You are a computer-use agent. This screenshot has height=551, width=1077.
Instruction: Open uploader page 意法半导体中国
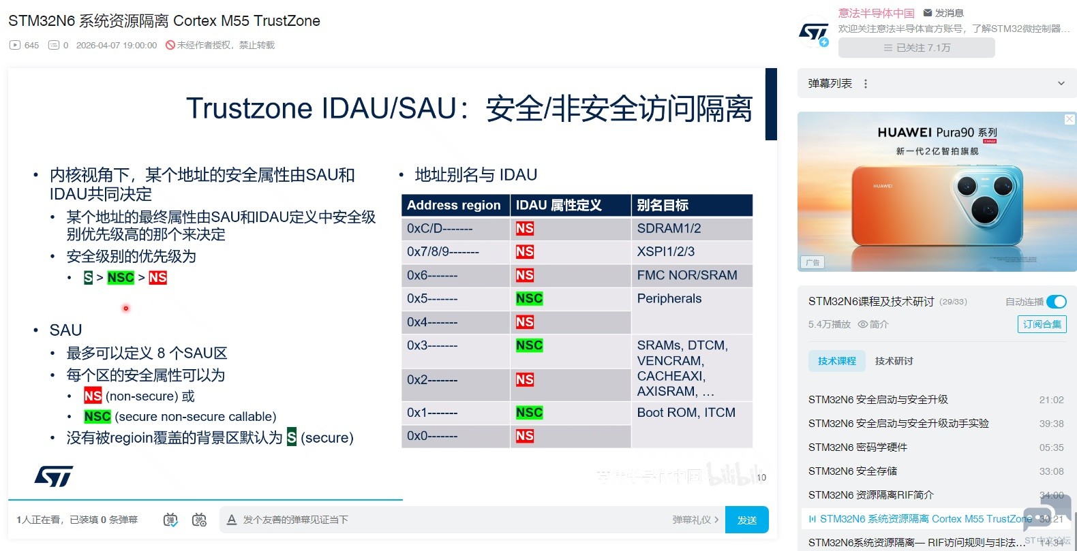pos(877,13)
